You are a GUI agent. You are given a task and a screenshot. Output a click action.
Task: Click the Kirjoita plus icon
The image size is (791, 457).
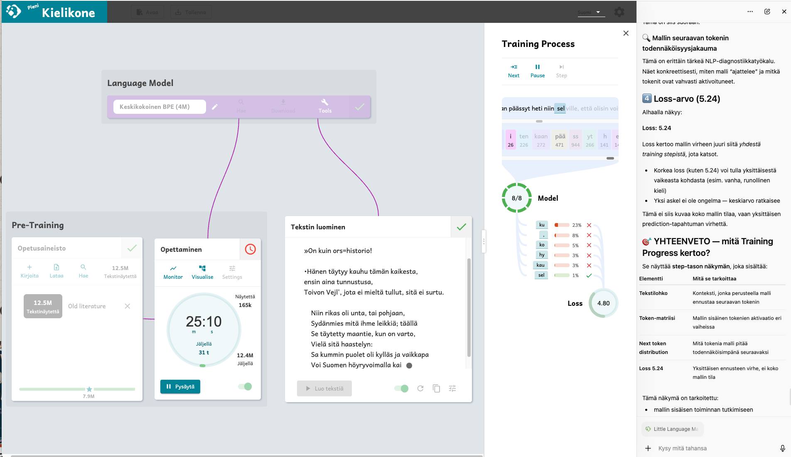coord(29,267)
